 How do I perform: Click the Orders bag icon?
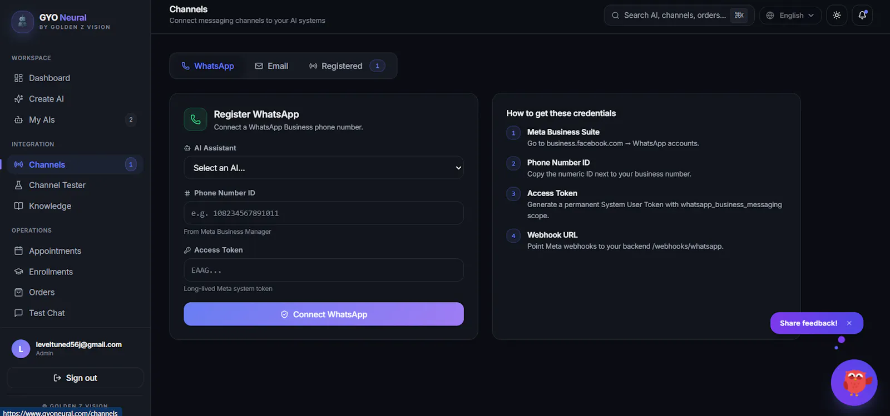18,292
